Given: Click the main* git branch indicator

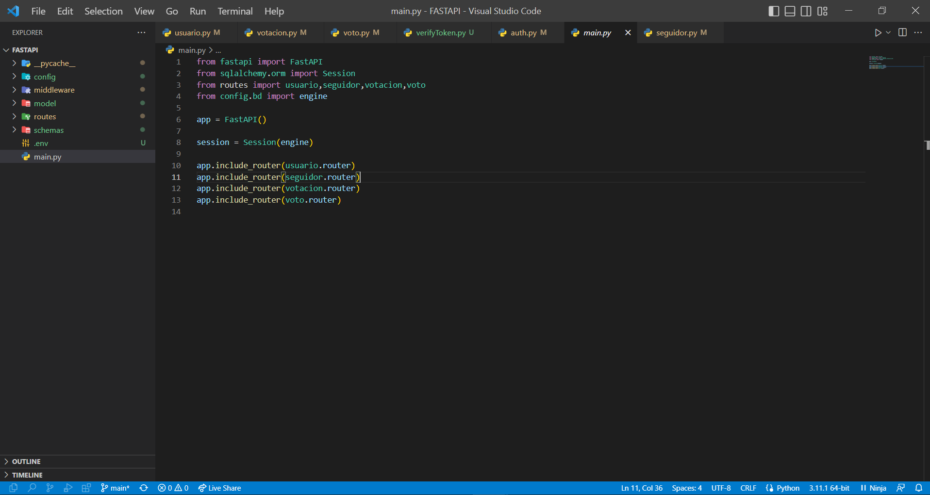Looking at the screenshot, I should point(115,488).
